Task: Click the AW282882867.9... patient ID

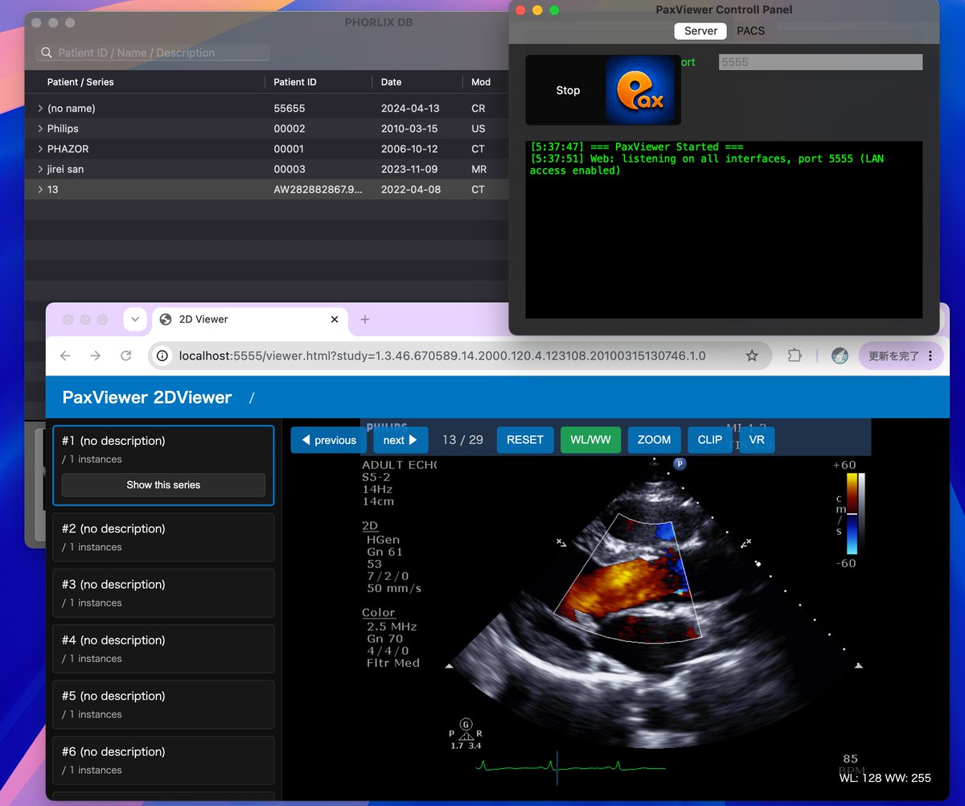Action: 318,189
